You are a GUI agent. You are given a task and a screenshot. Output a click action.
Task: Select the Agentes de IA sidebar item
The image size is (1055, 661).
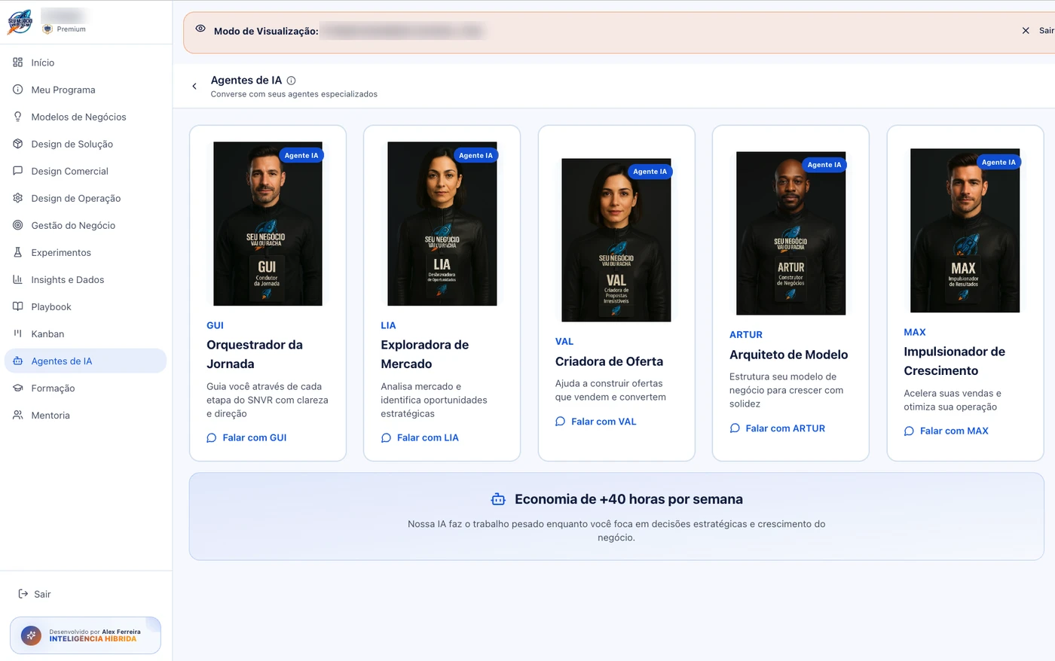[85, 361]
